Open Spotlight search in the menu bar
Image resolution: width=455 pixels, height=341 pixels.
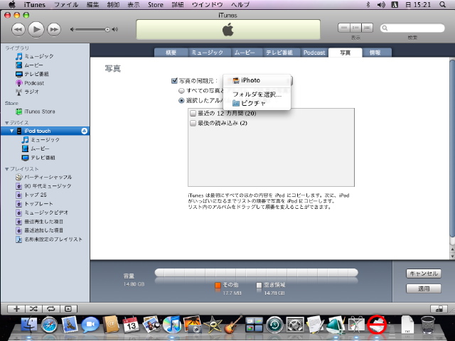pos(442,5)
